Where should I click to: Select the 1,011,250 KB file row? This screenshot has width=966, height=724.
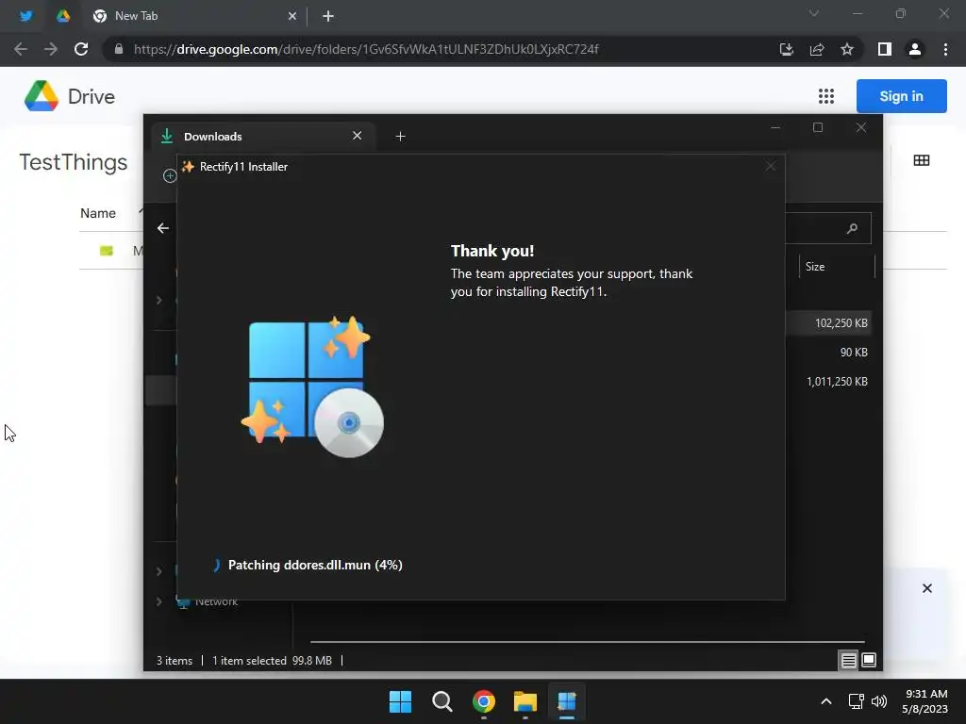(828, 382)
